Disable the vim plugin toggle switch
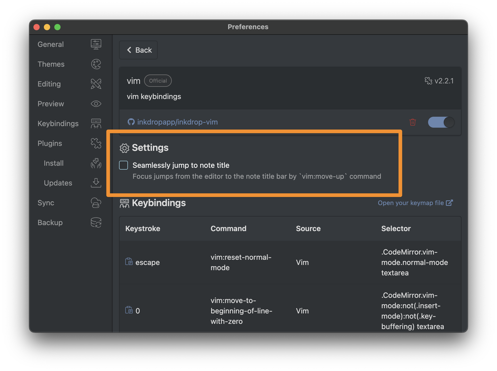This screenshot has width=497, height=371. coord(441,122)
